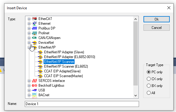This screenshot has height=112, width=176.
Task: Select CX only target type
Action: click(x=149, y=79)
